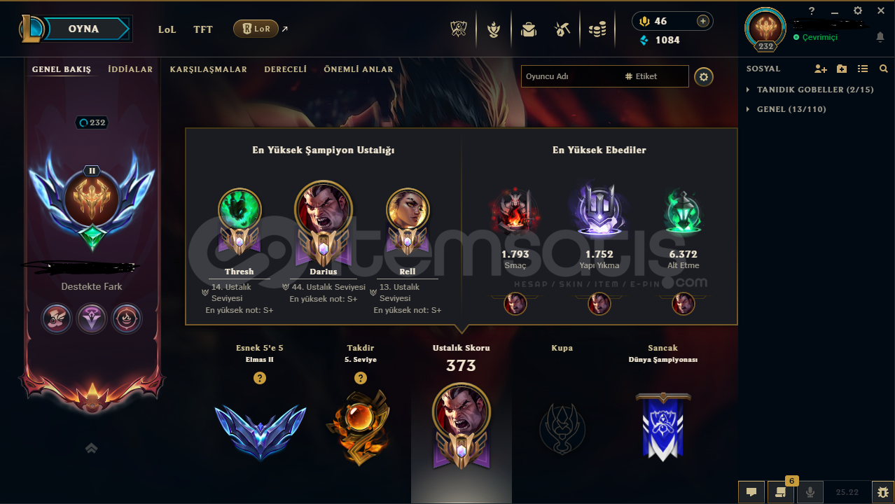
Task: Switch to the Dereceli tab
Action: [285, 69]
